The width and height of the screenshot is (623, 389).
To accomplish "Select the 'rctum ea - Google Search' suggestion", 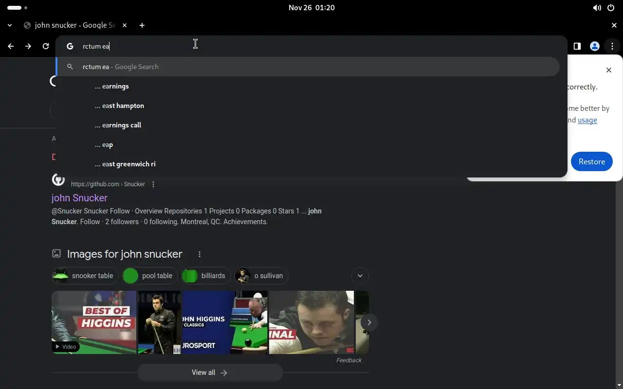I will pyautogui.click(x=308, y=67).
